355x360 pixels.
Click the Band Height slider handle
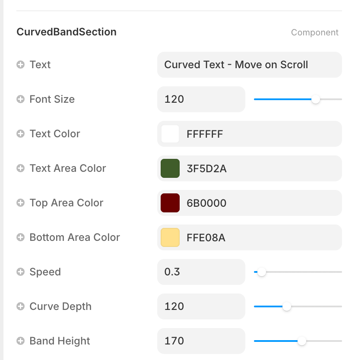302,341
